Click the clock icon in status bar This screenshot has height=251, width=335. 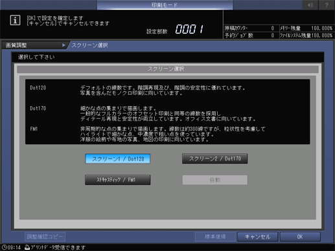[x=5, y=247]
